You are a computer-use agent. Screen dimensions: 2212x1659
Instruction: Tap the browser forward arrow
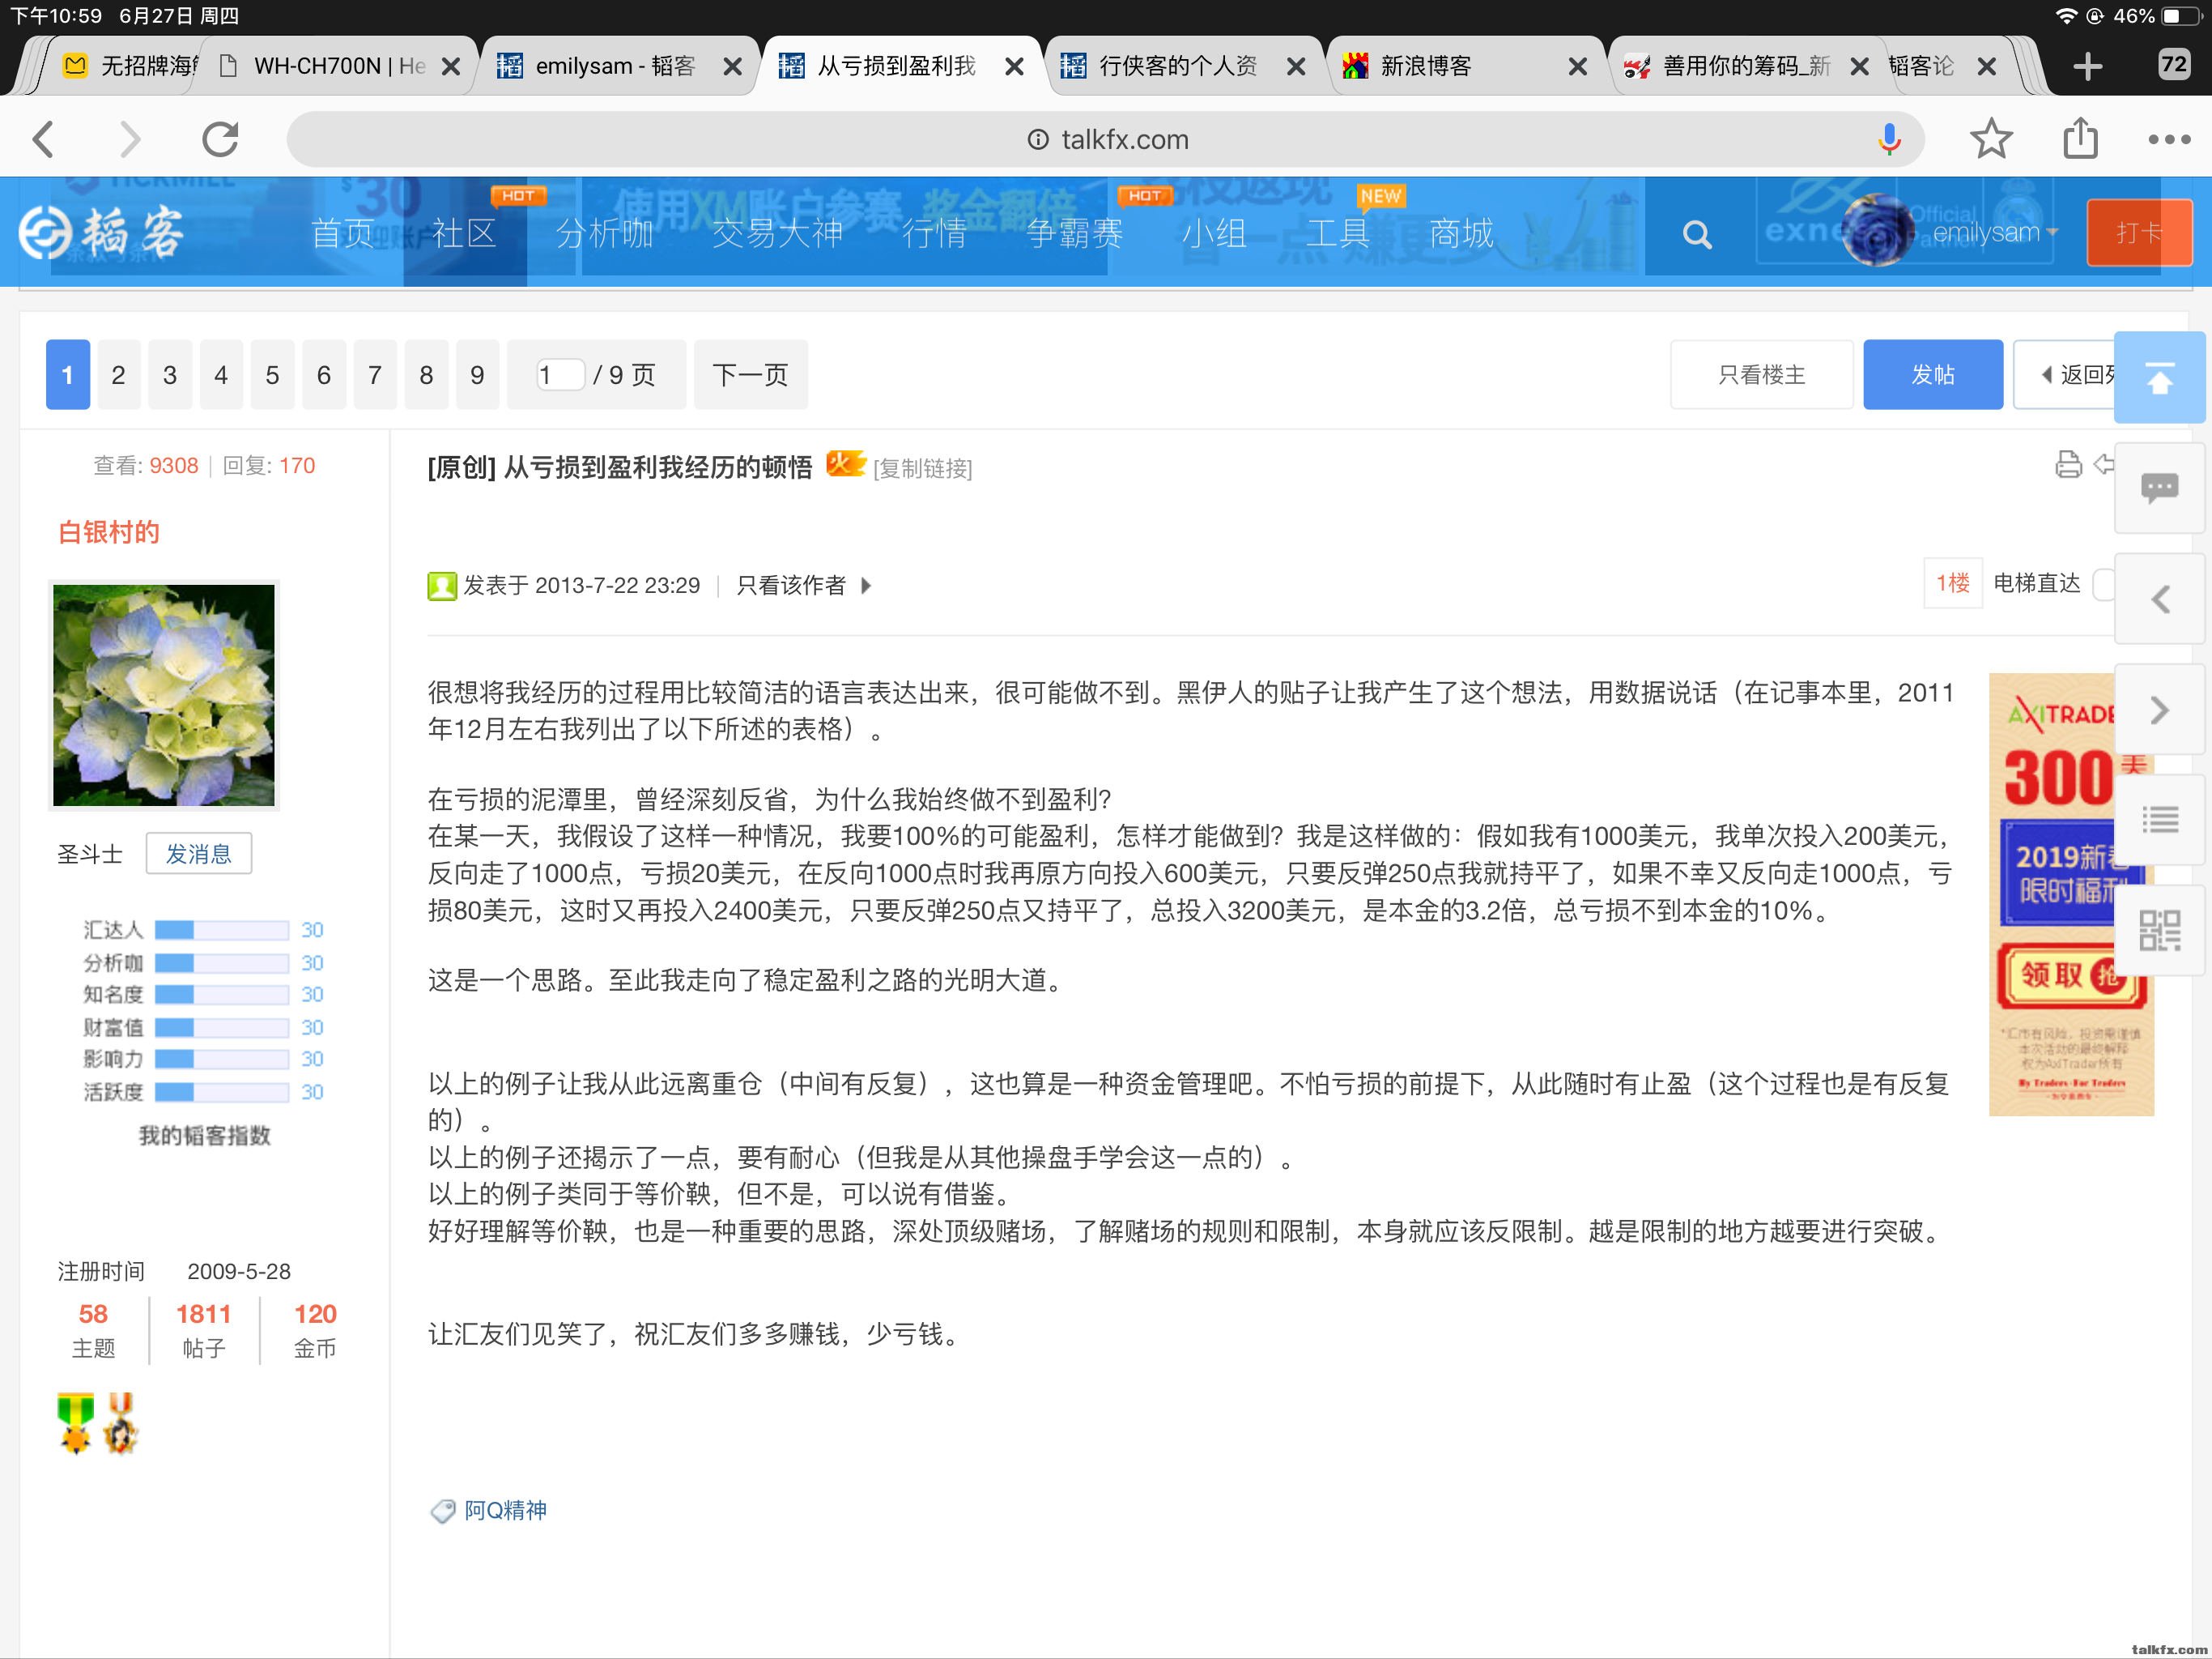coord(130,139)
